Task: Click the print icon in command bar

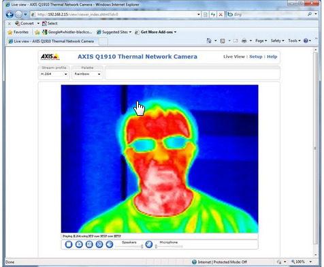Action: coord(244,41)
